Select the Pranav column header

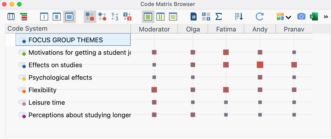pyautogui.click(x=294, y=29)
